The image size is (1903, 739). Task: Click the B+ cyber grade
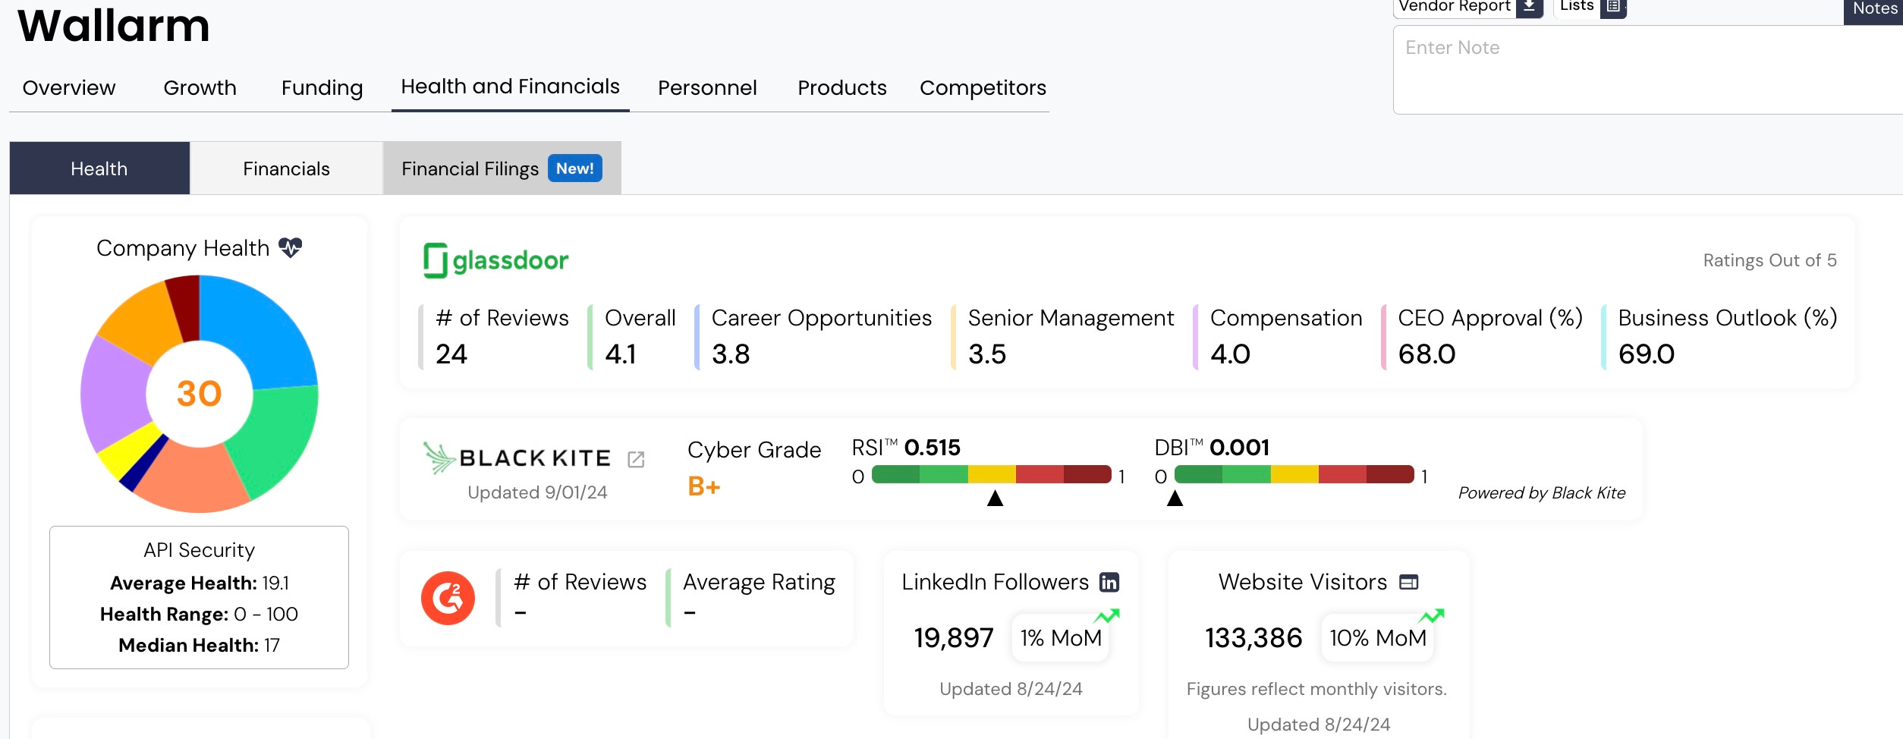pos(703,486)
